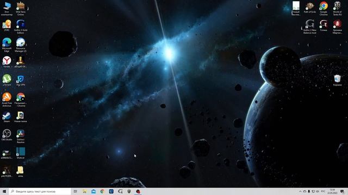
Task: Select the Gothic 3 Gold Edition icon
Action: 21,27
